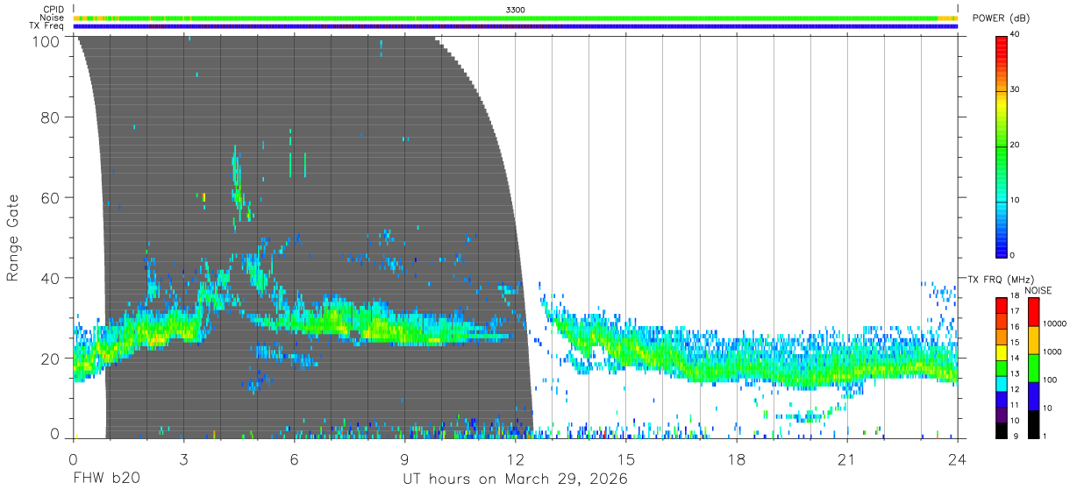
Task: Click the UT hours on March 29, 2026 title
Action: pyautogui.click(x=515, y=479)
